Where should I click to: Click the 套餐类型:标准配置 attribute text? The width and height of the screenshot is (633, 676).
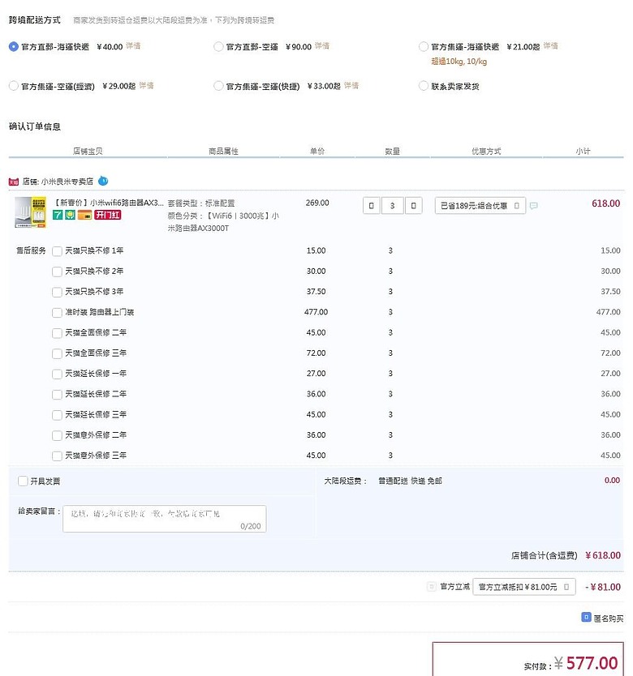pos(201,203)
